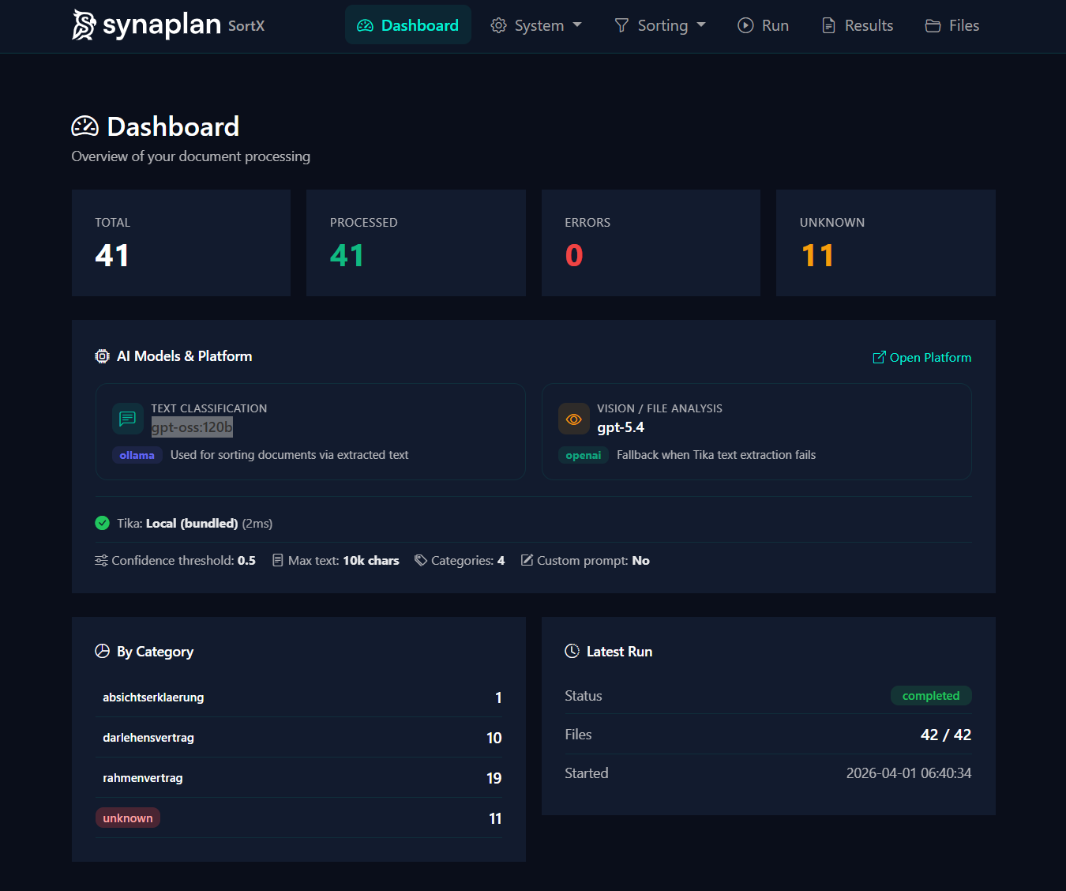The image size is (1066, 891).
Task: Click the external-link icon beside Open Platform
Action: (x=878, y=357)
